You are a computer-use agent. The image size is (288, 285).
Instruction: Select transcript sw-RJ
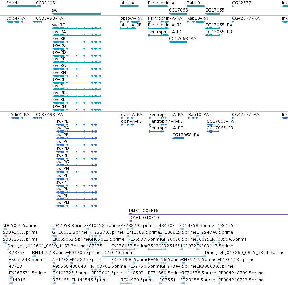[x=76, y=89]
